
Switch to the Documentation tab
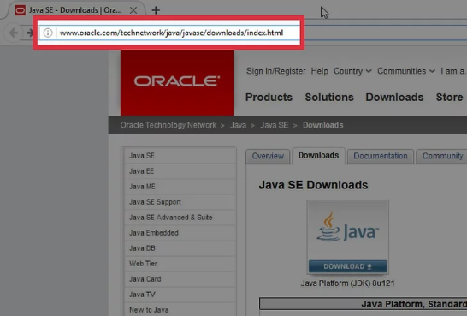point(381,156)
